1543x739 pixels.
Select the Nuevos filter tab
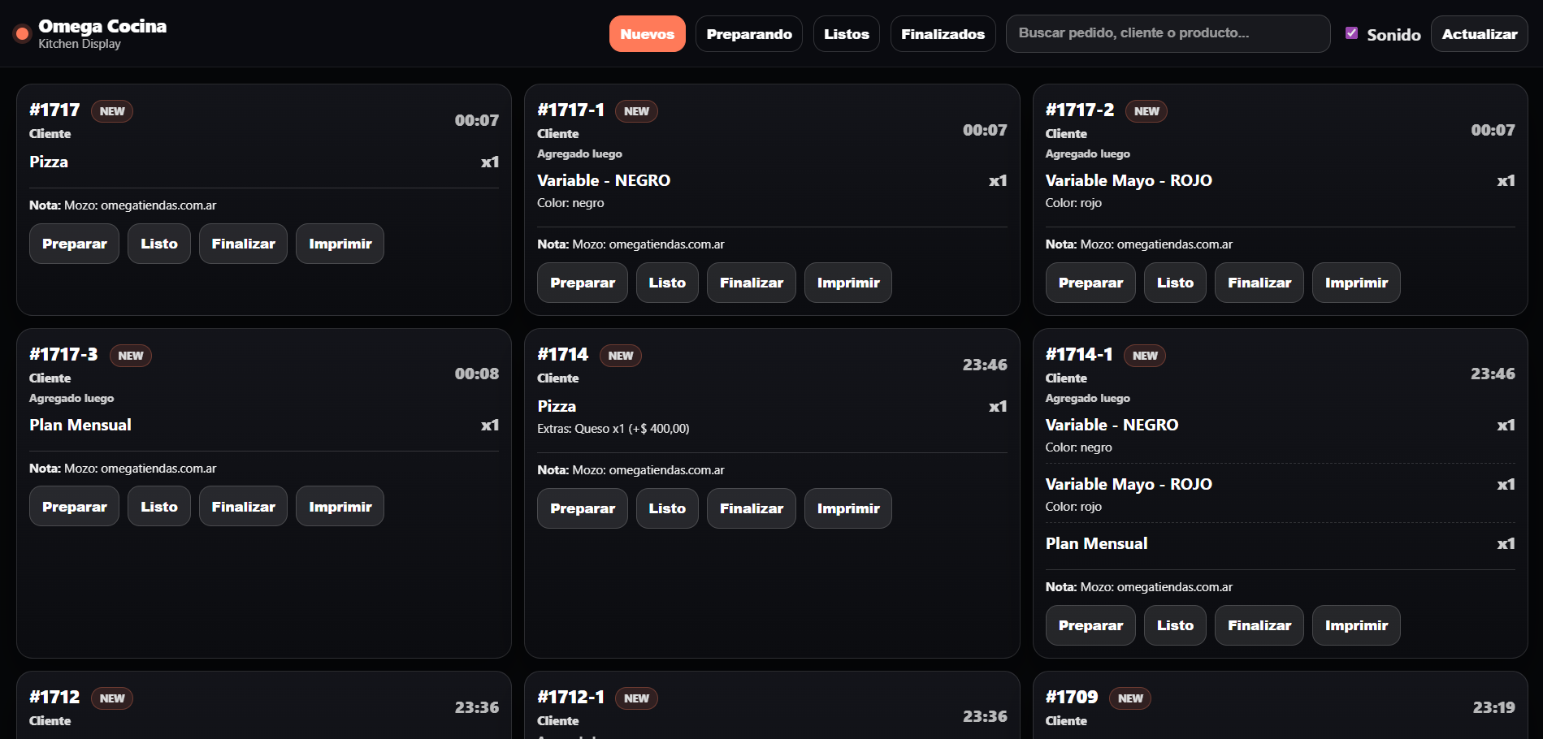click(647, 34)
